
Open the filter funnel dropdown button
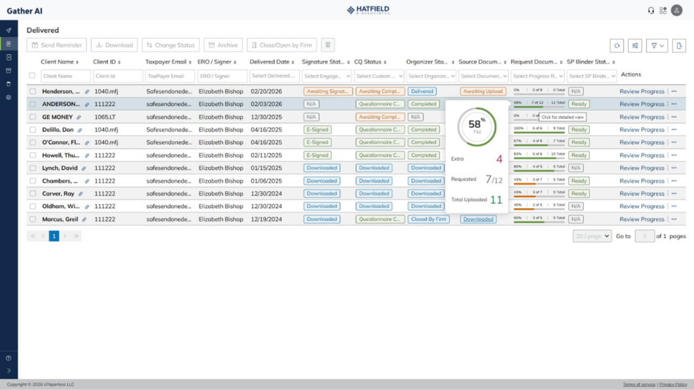(657, 45)
